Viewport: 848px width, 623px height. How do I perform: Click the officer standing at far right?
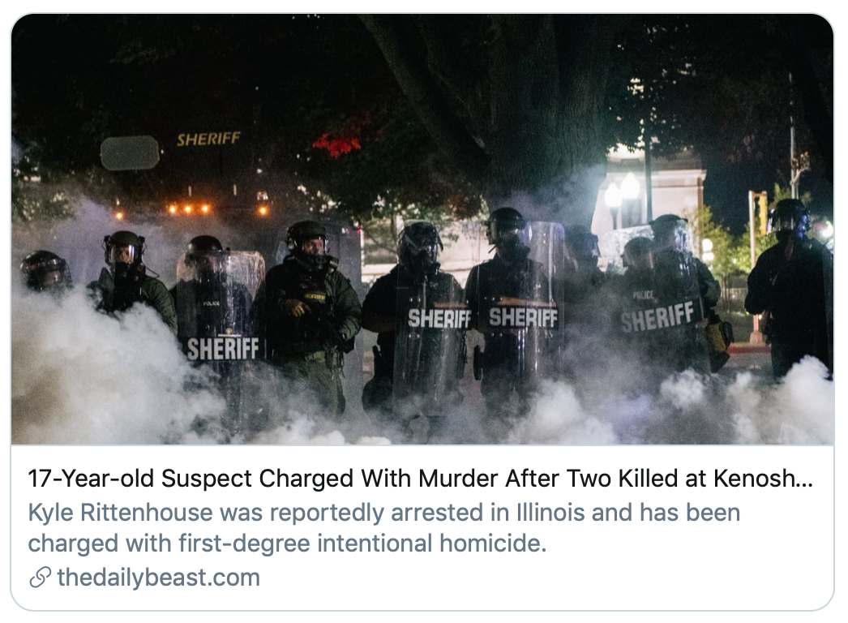coord(788,287)
